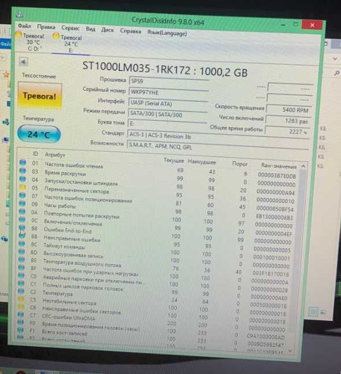The height and width of the screenshot is (374, 341).
Task: Click the status dot for attribute BE
Action: pyautogui.click(x=21, y=260)
